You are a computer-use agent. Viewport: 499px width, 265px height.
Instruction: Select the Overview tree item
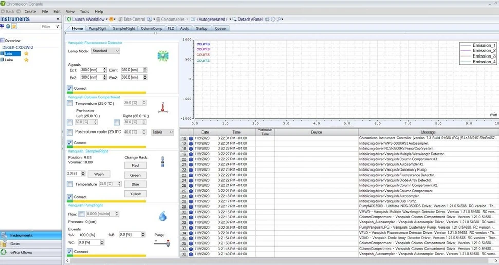[x=12, y=41]
